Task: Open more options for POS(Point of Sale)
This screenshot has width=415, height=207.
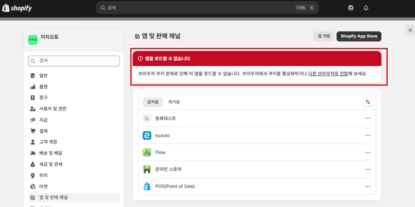Action: pyautogui.click(x=368, y=186)
